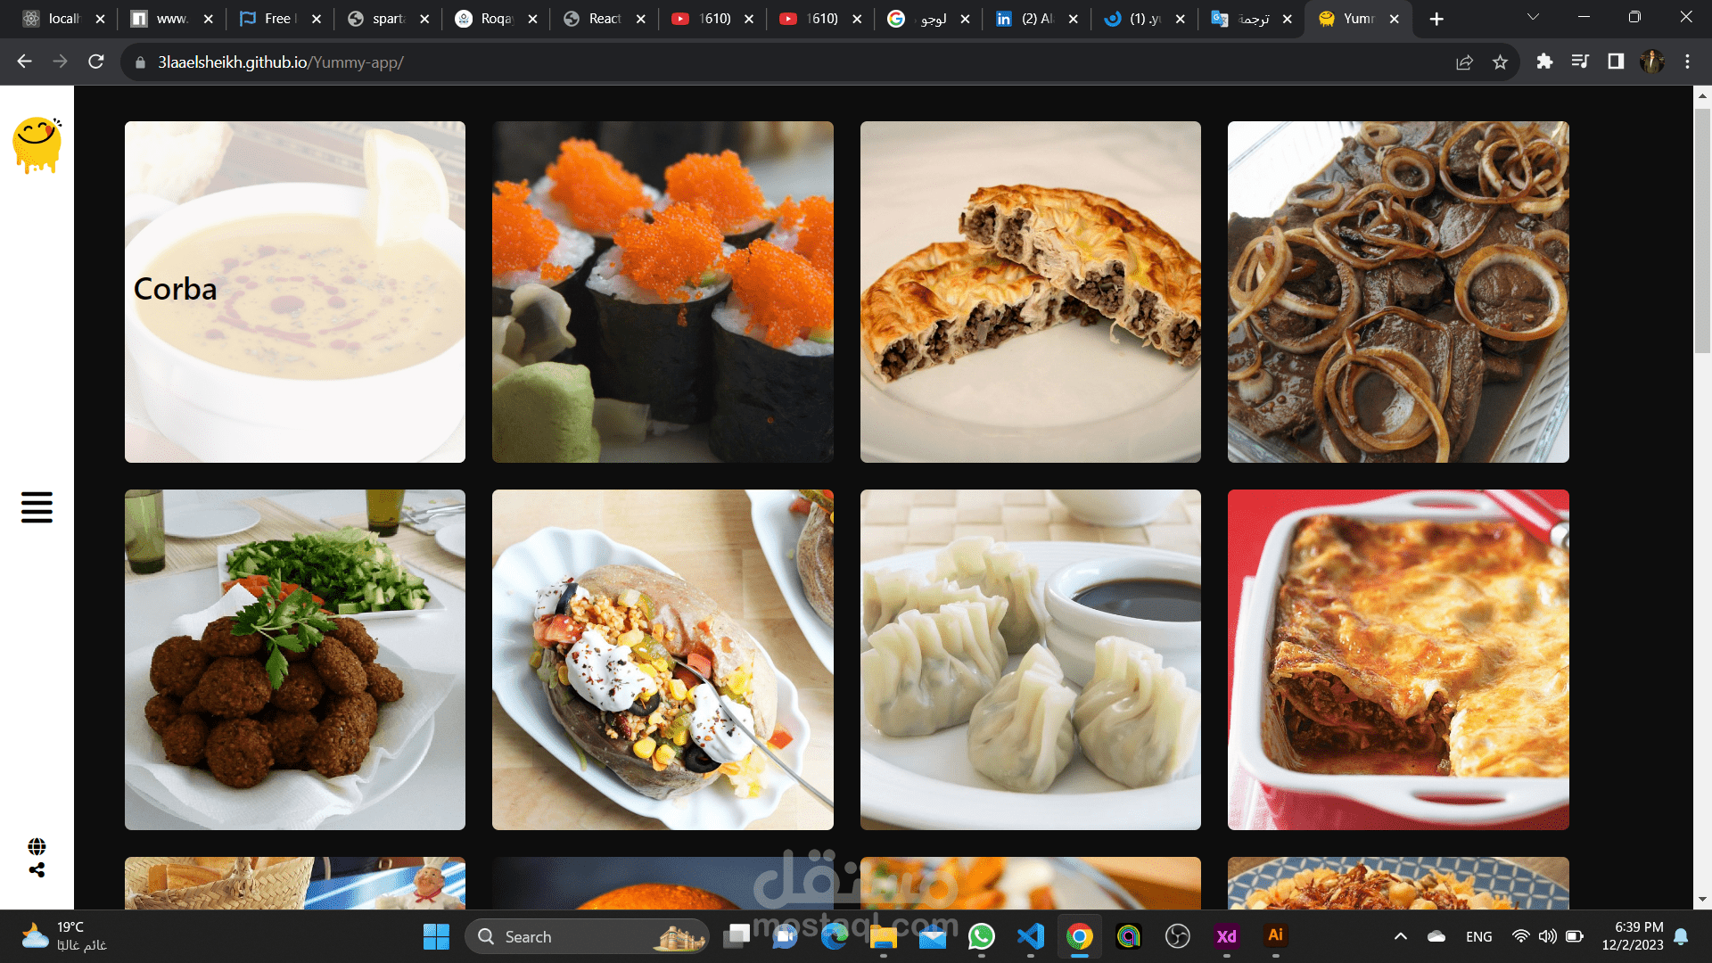Close the first YouTube tab
1712x963 pixels.
click(x=749, y=19)
